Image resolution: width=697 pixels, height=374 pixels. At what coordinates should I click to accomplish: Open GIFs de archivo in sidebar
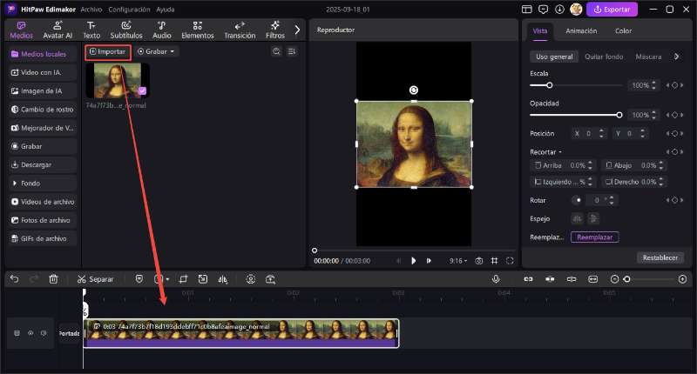[43, 238]
